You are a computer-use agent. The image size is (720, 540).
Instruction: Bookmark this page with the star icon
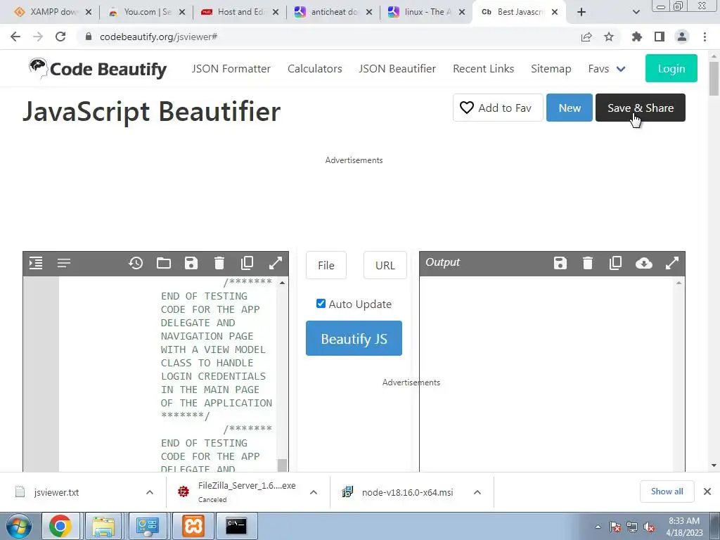pyautogui.click(x=609, y=37)
